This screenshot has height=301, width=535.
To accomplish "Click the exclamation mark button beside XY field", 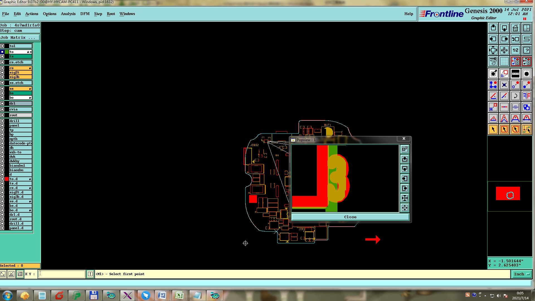I will click(x=90, y=274).
